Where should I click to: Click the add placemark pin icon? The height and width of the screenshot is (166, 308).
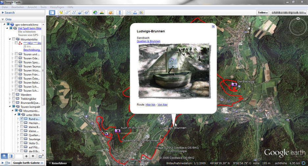click(61, 12)
